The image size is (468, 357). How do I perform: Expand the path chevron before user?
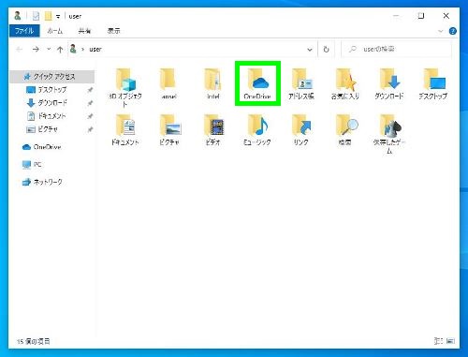click(x=82, y=50)
